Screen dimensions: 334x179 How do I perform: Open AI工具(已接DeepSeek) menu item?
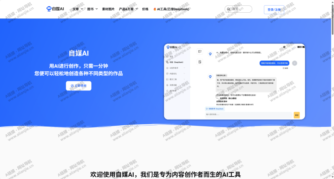pos(171,9)
